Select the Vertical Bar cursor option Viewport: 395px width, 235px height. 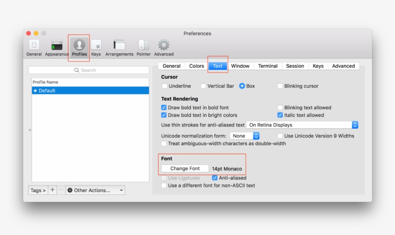pos(204,86)
